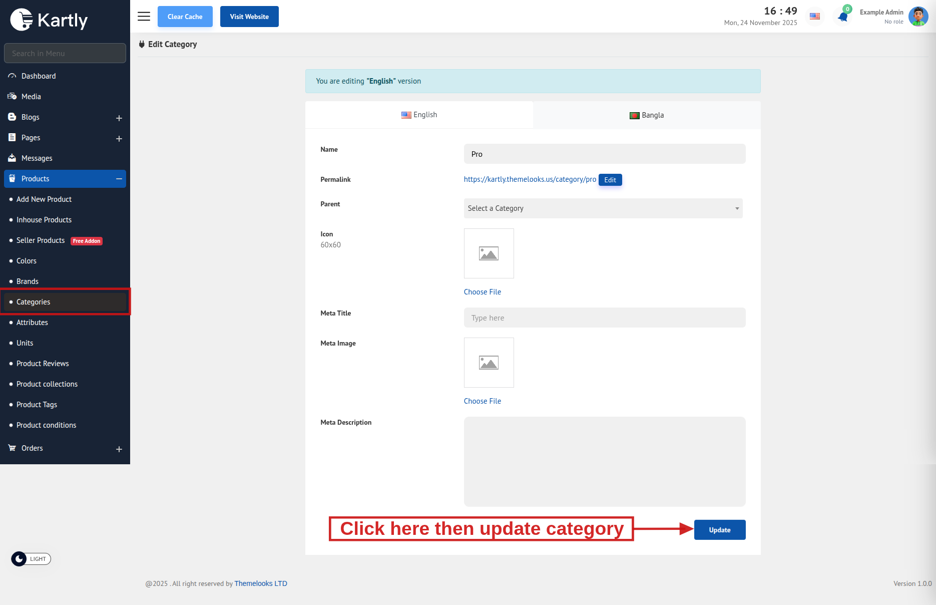This screenshot has width=936, height=605.
Task: Click the Meta Image placeholder
Action: [489, 363]
